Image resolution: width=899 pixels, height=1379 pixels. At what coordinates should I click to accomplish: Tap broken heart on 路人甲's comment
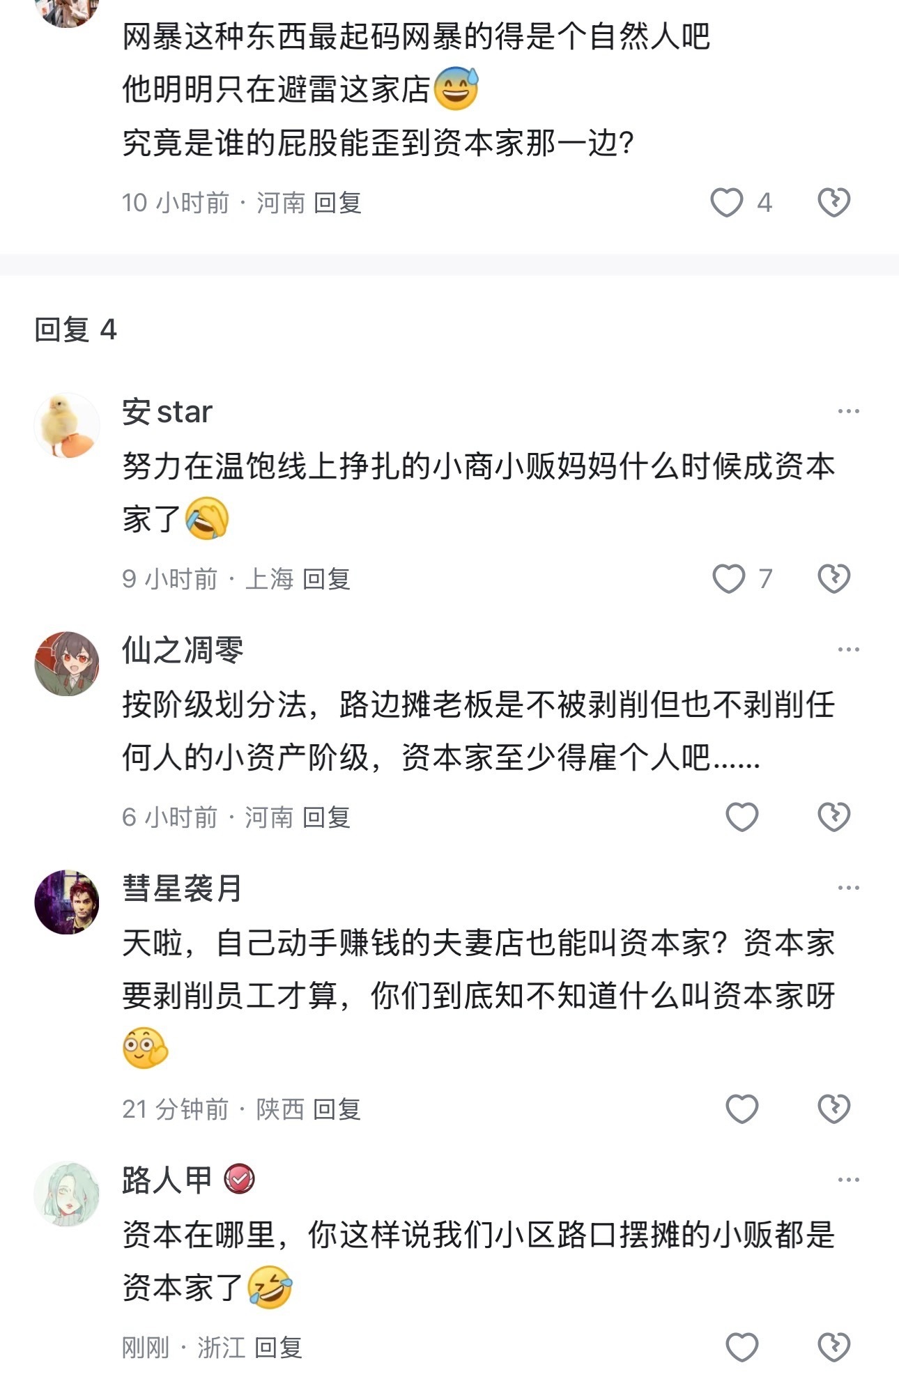point(833,1347)
